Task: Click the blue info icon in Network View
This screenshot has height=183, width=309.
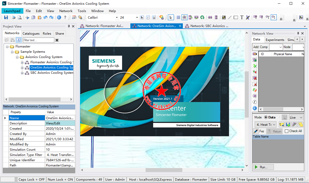Action: point(255,108)
